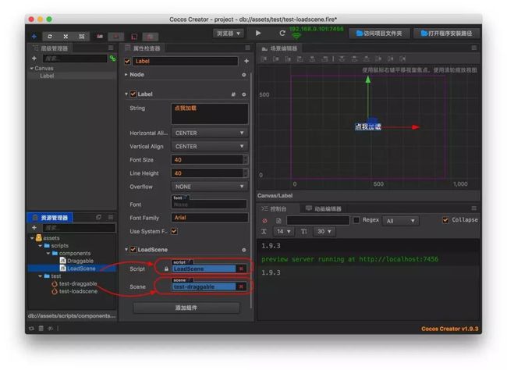
Task: Click the 添加组件 button
Action: tap(186, 308)
